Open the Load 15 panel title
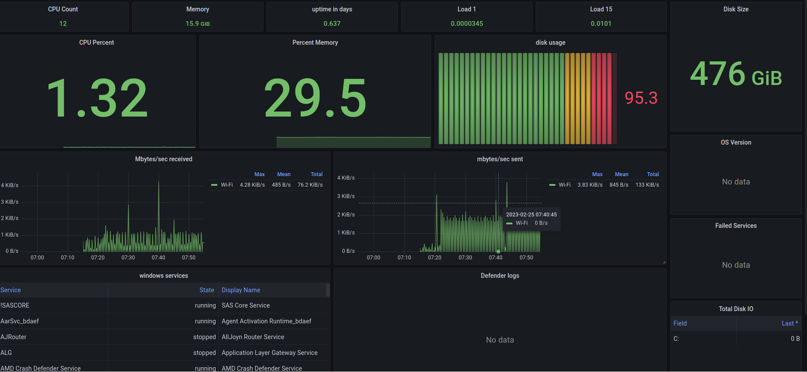 pos(601,9)
